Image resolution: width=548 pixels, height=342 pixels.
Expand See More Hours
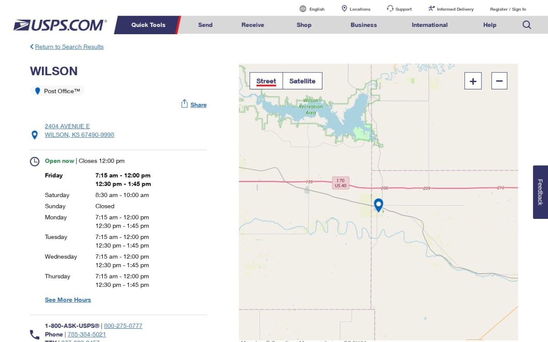click(68, 300)
